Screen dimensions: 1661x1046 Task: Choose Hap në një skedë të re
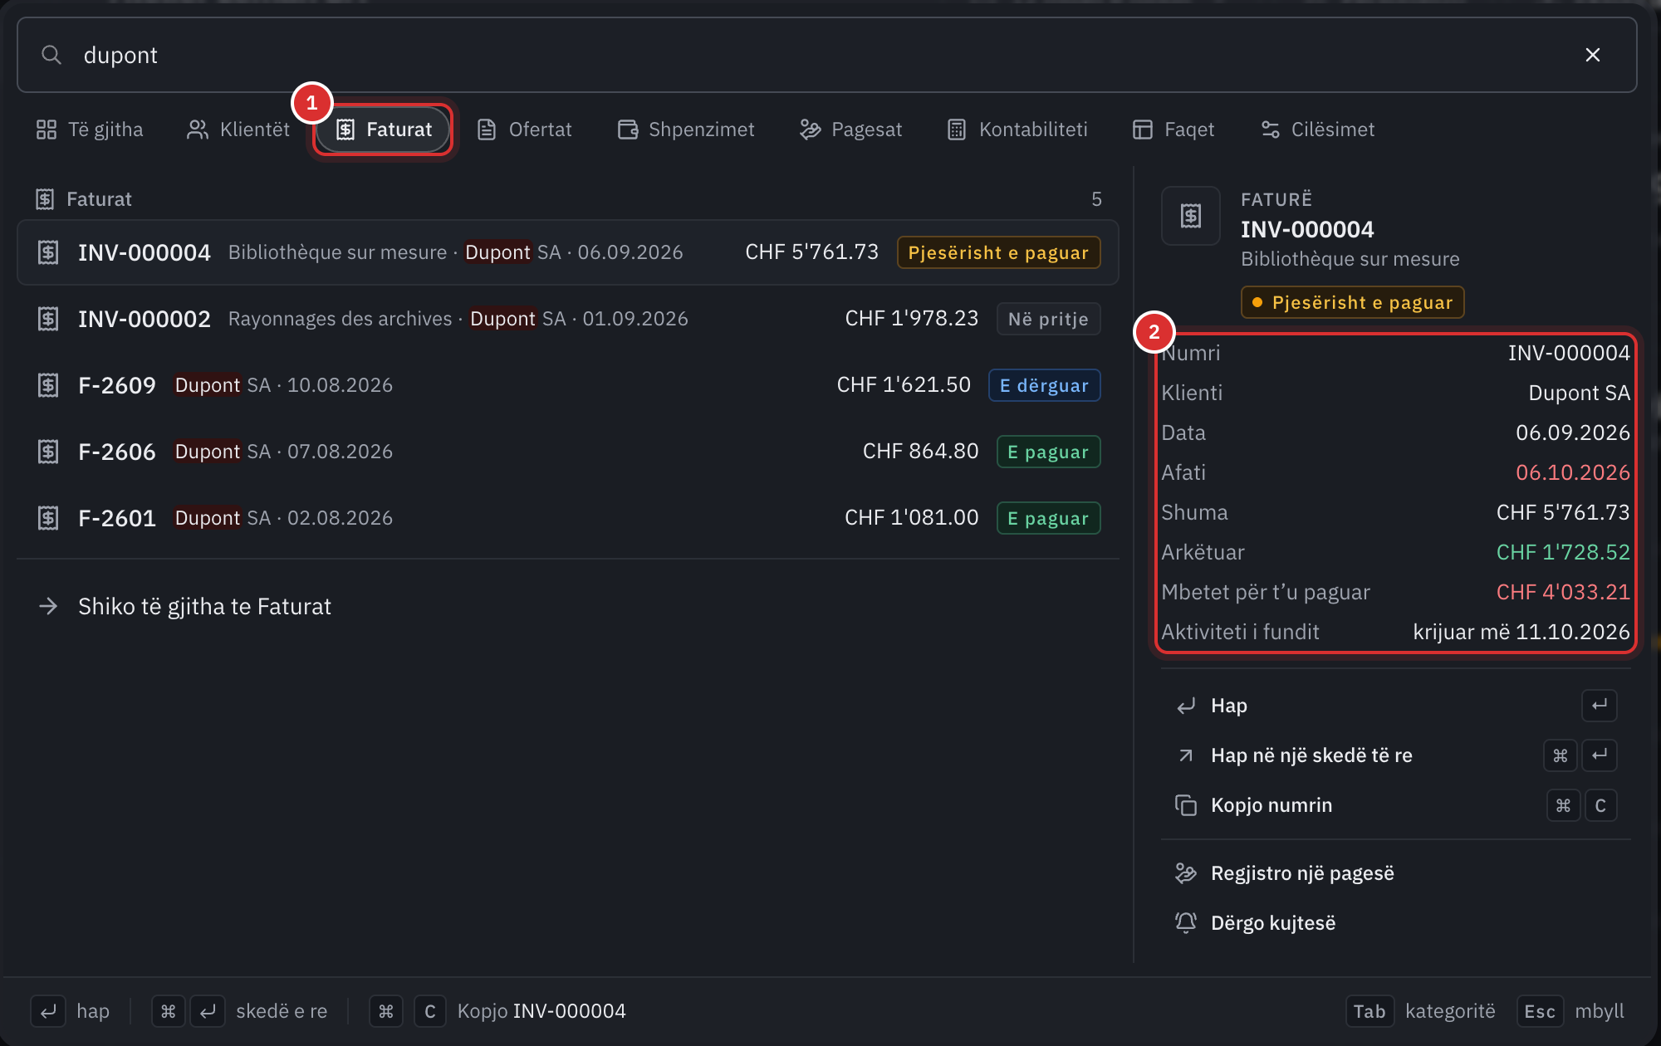click(x=1396, y=755)
